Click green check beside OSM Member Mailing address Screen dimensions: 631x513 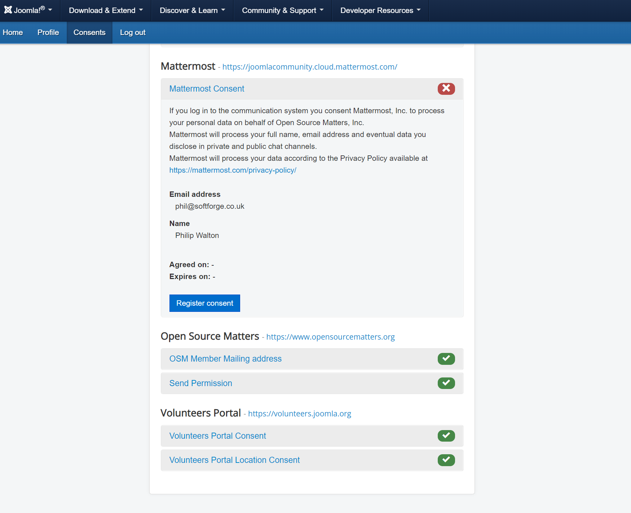[446, 359]
